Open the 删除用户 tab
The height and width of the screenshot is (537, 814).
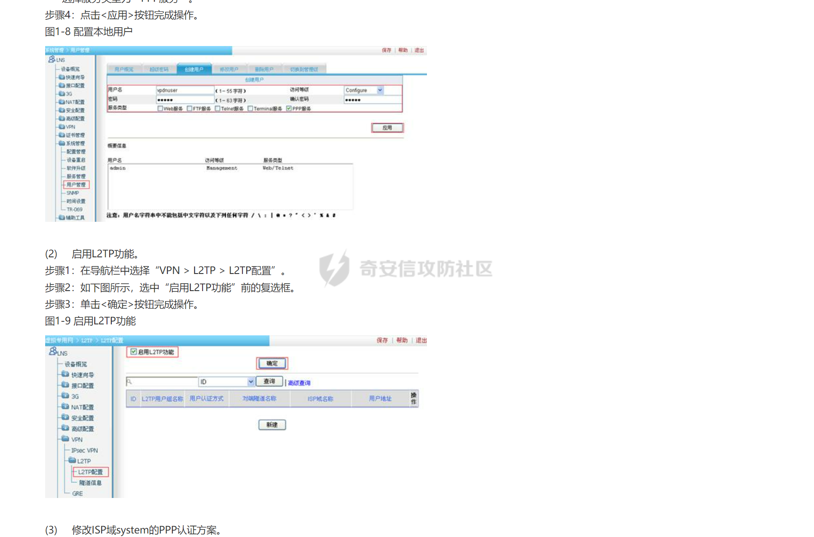[x=264, y=69]
